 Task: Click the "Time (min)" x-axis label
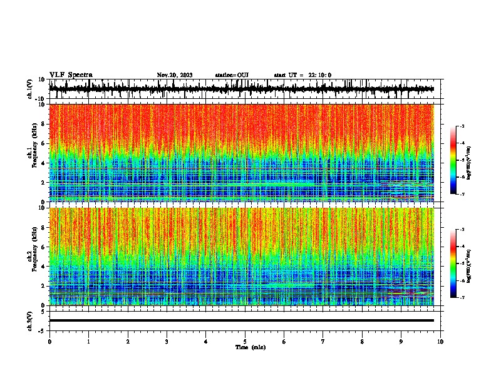pos(251,347)
